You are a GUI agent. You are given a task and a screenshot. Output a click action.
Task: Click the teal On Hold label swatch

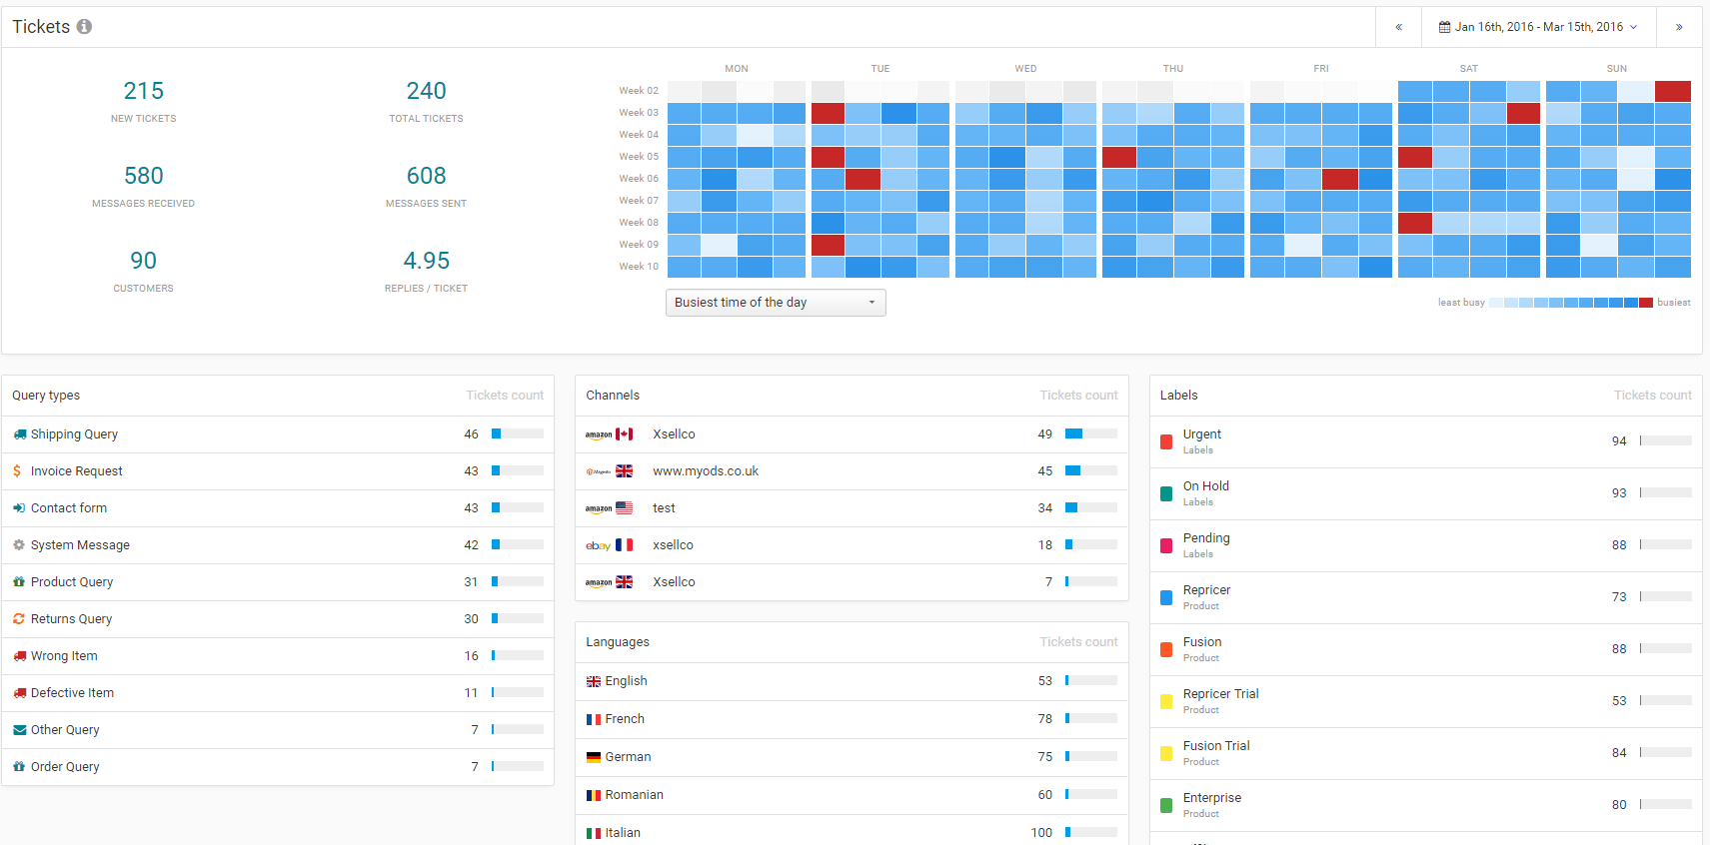[1166, 493]
